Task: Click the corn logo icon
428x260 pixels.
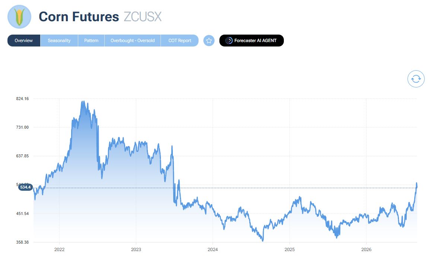Action: [x=19, y=17]
